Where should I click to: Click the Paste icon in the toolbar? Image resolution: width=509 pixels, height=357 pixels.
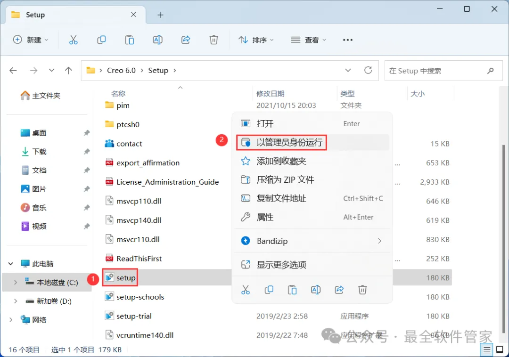tap(130, 40)
